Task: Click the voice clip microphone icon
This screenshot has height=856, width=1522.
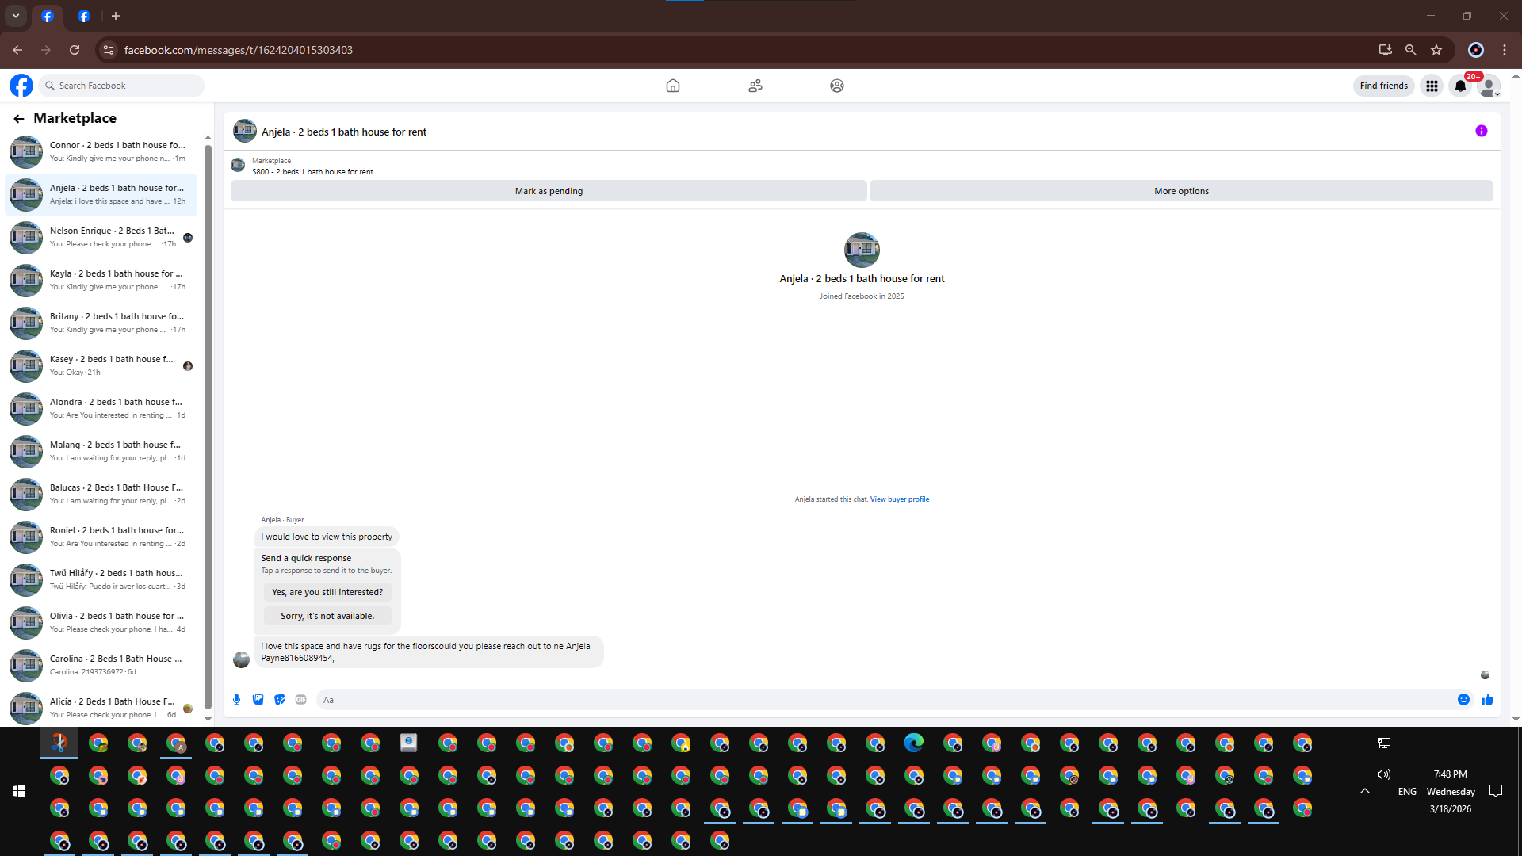Action: (236, 699)
